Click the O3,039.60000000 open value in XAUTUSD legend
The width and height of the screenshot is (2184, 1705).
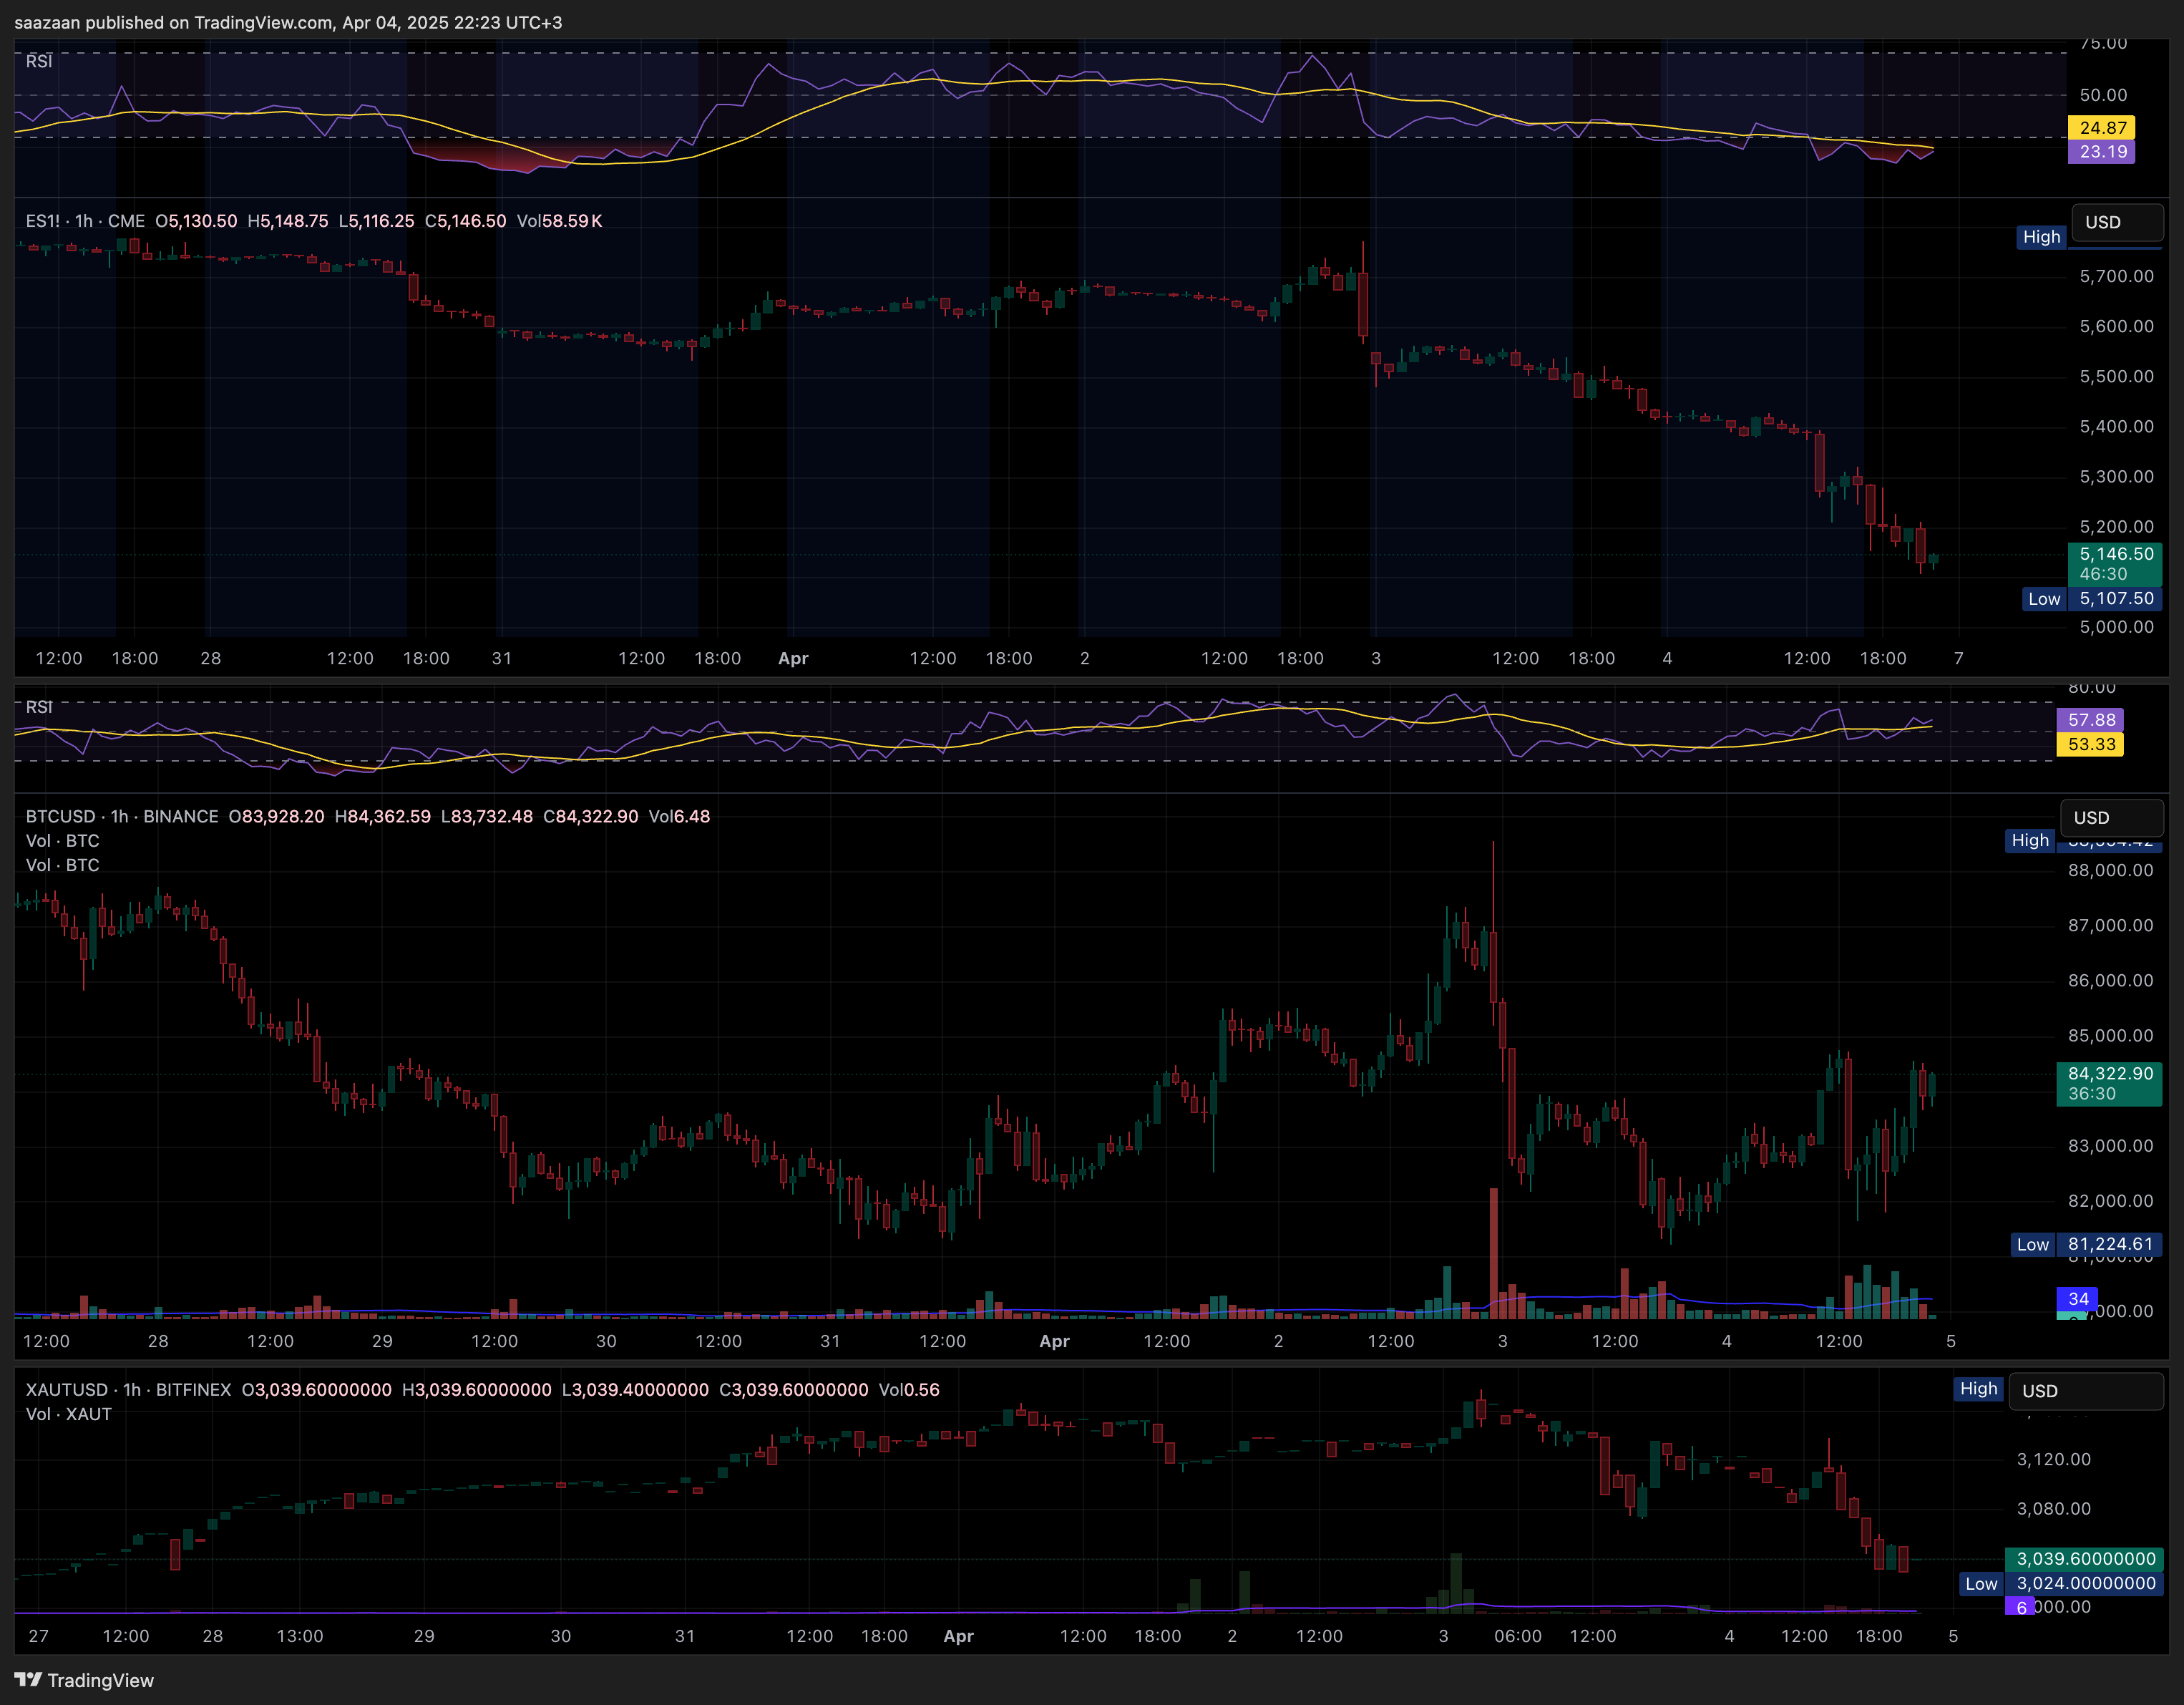[x=316, y=1390]
